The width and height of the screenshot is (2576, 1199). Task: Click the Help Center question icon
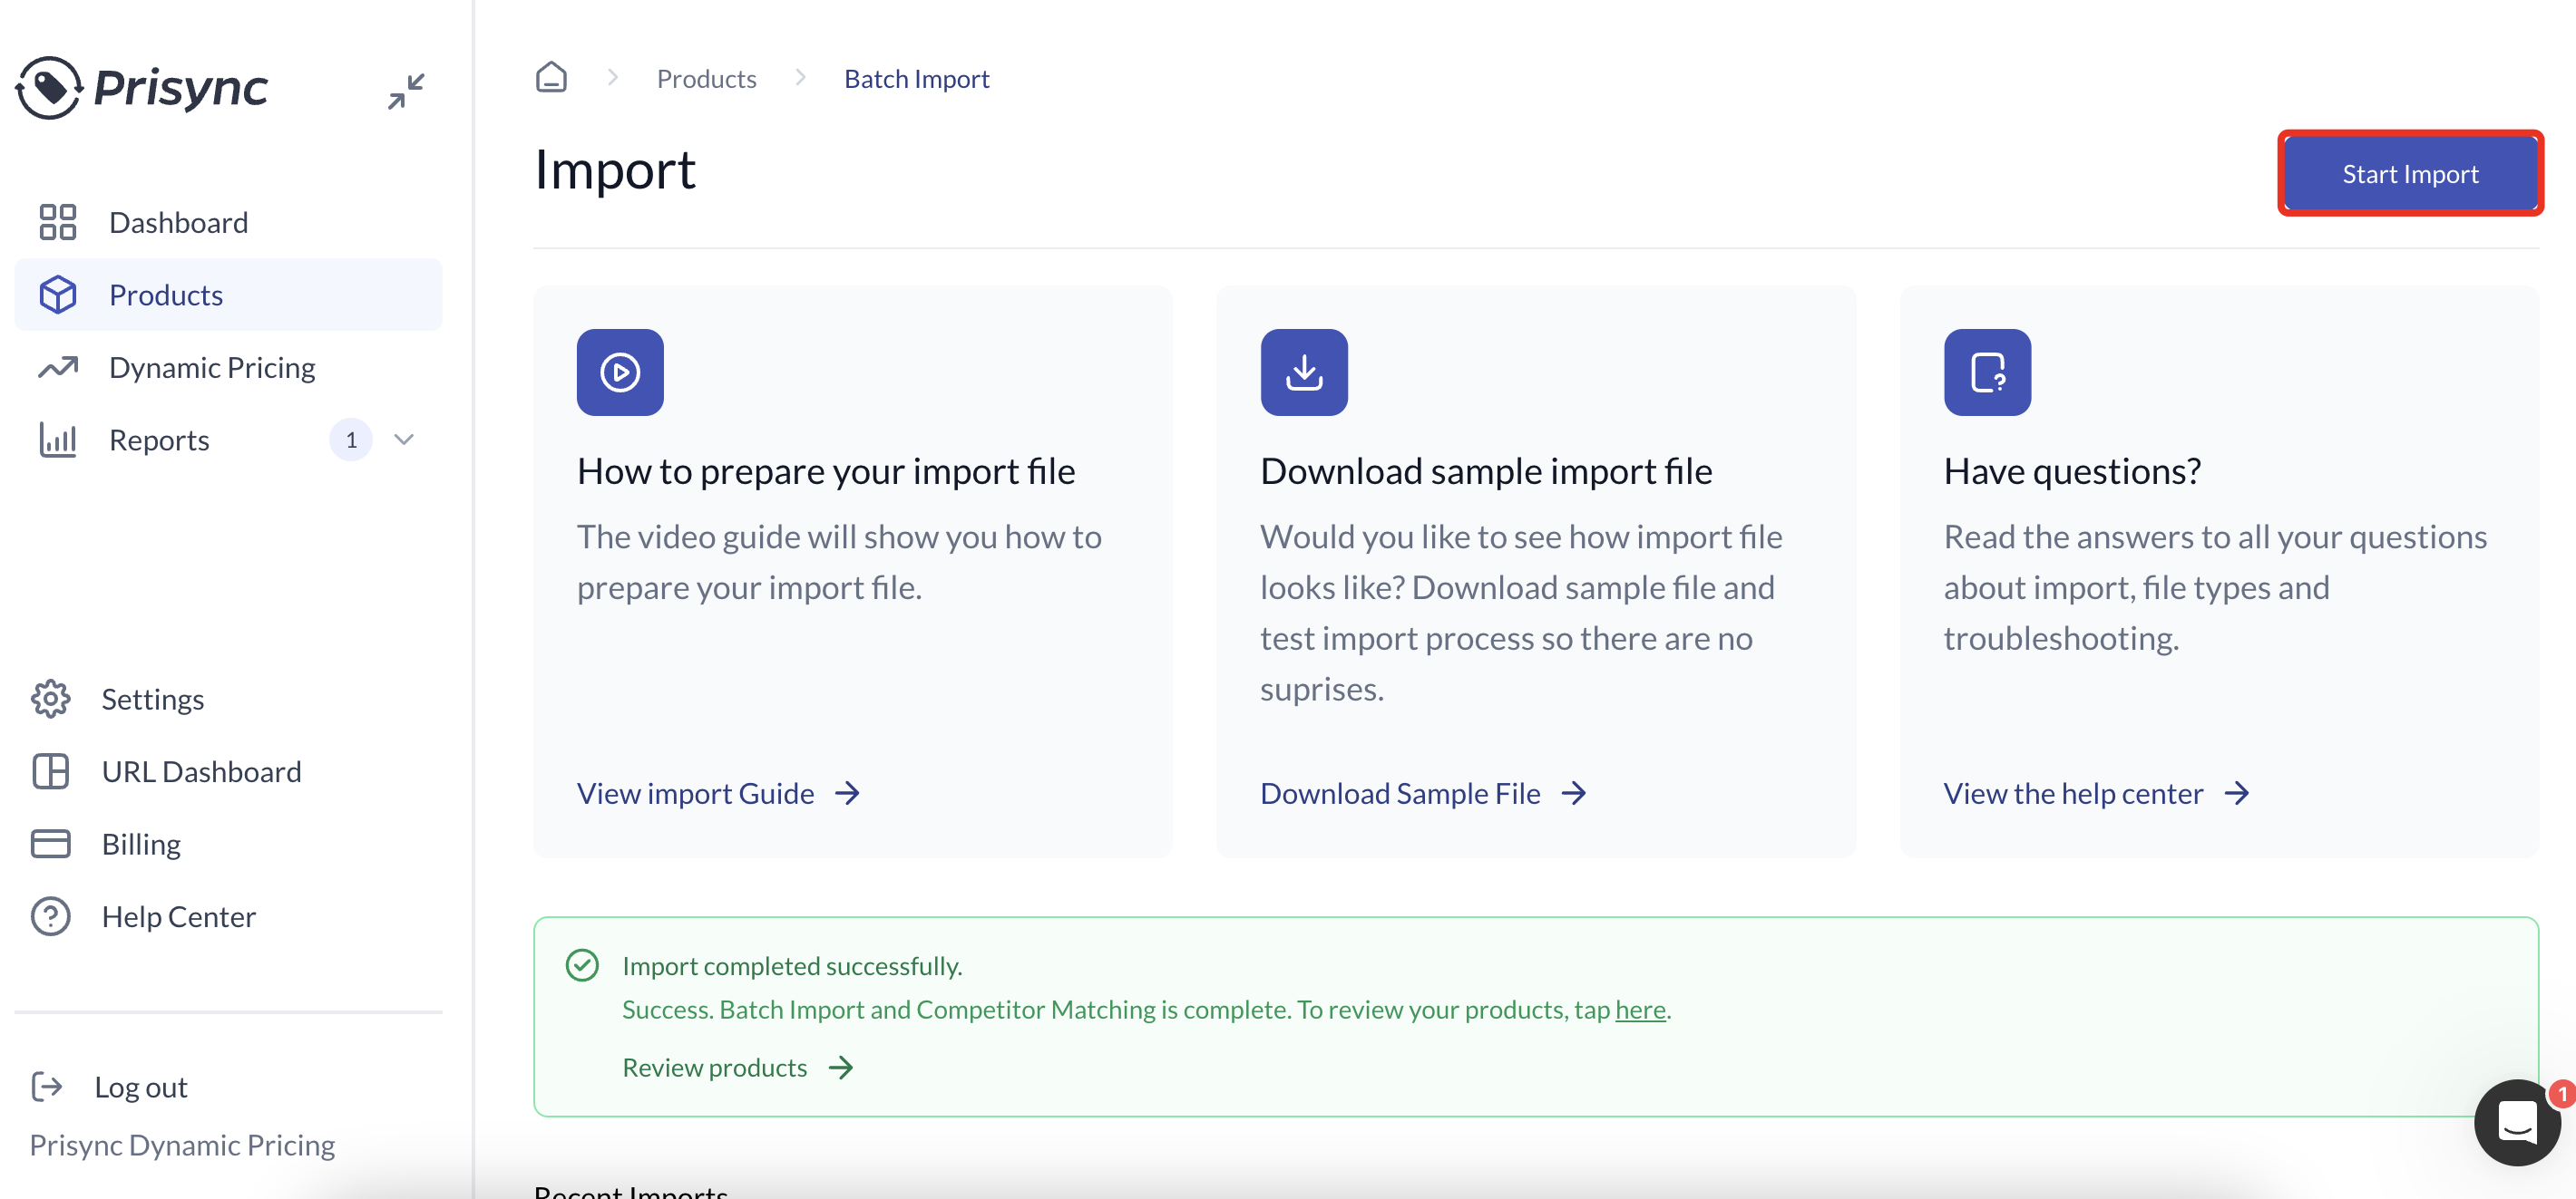coord(50,916)
